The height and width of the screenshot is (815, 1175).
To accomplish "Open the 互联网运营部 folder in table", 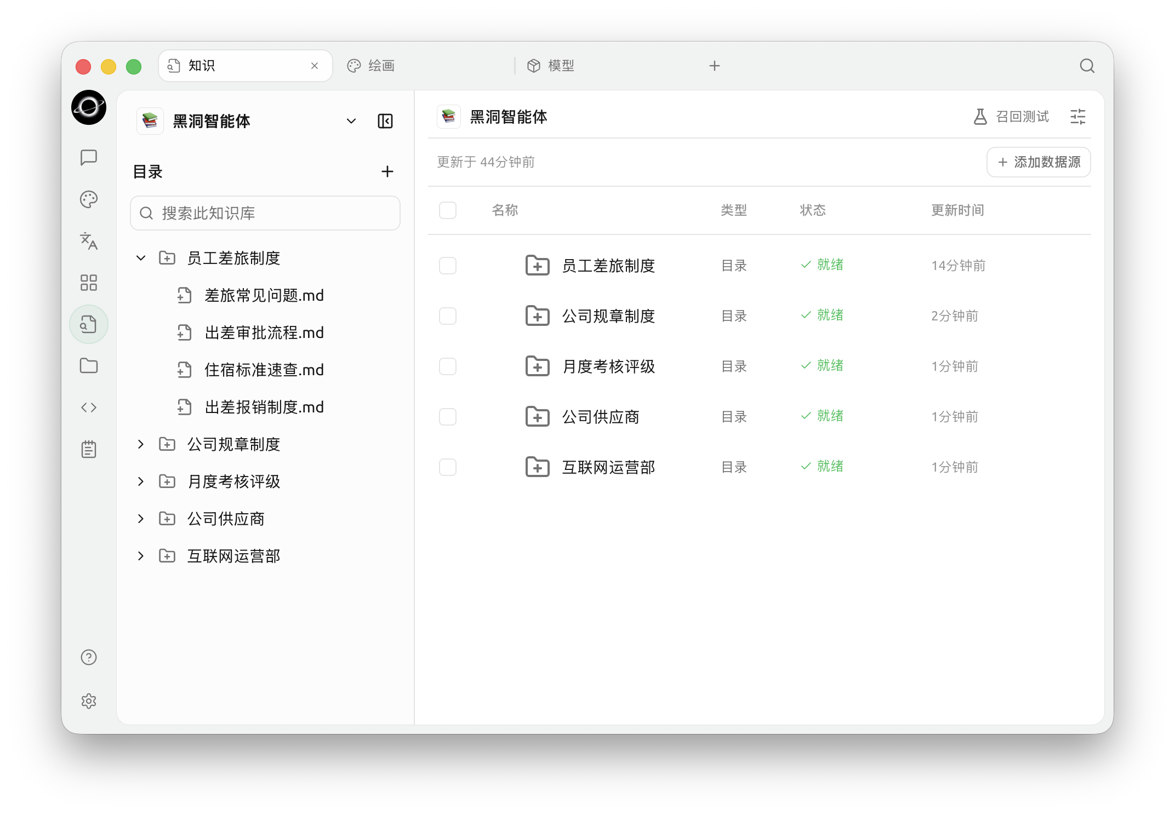I will (608, 467).
